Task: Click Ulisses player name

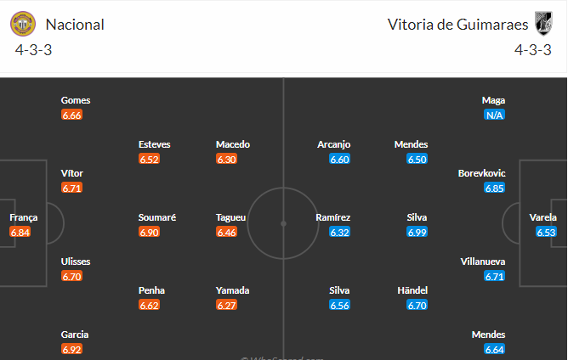Action: 76,262
